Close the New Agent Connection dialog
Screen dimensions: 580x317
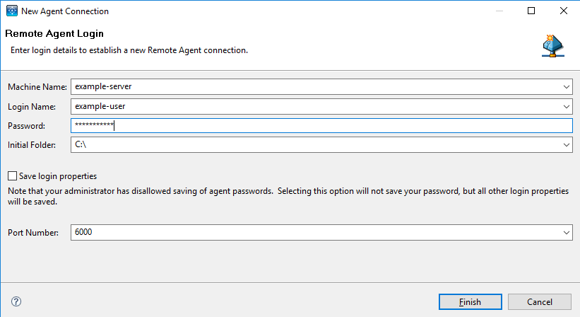click(563, 11)
